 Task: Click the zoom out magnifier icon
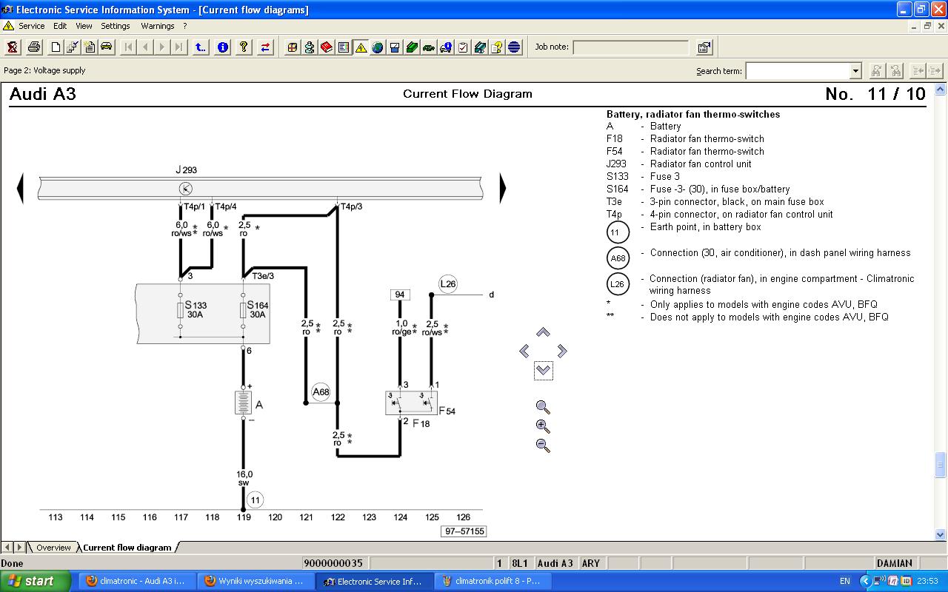543,445
